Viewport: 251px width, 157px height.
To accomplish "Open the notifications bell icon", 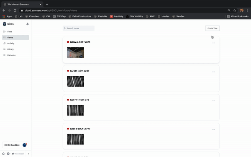I will [x=27, y=24].
